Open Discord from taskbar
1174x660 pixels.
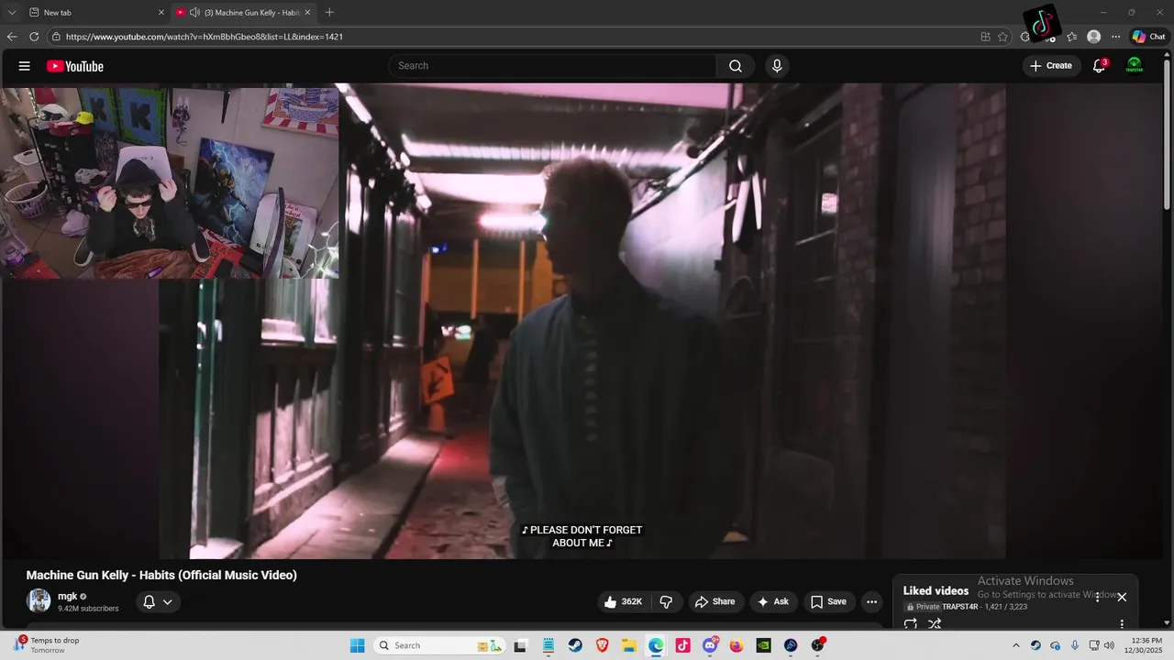coord(710,645)
